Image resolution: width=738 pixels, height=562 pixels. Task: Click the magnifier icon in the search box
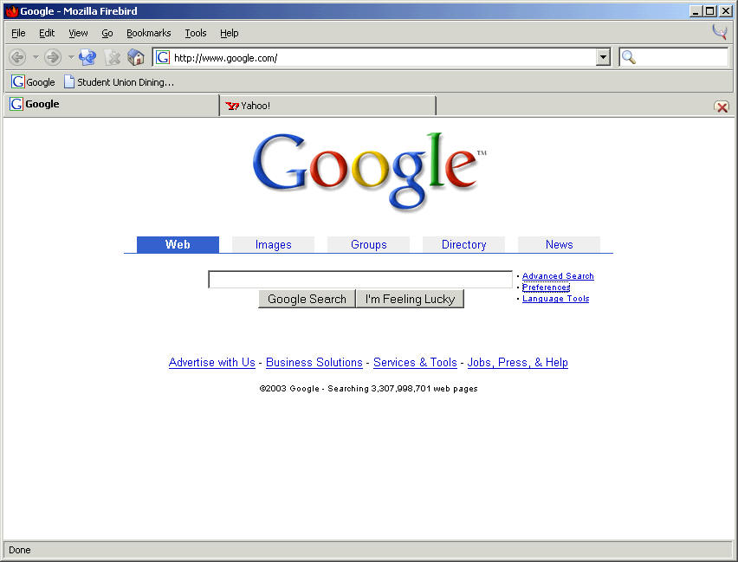point(628,57)
